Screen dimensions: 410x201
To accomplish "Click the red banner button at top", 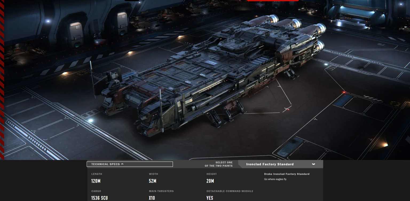I will (x=273, y=1).
